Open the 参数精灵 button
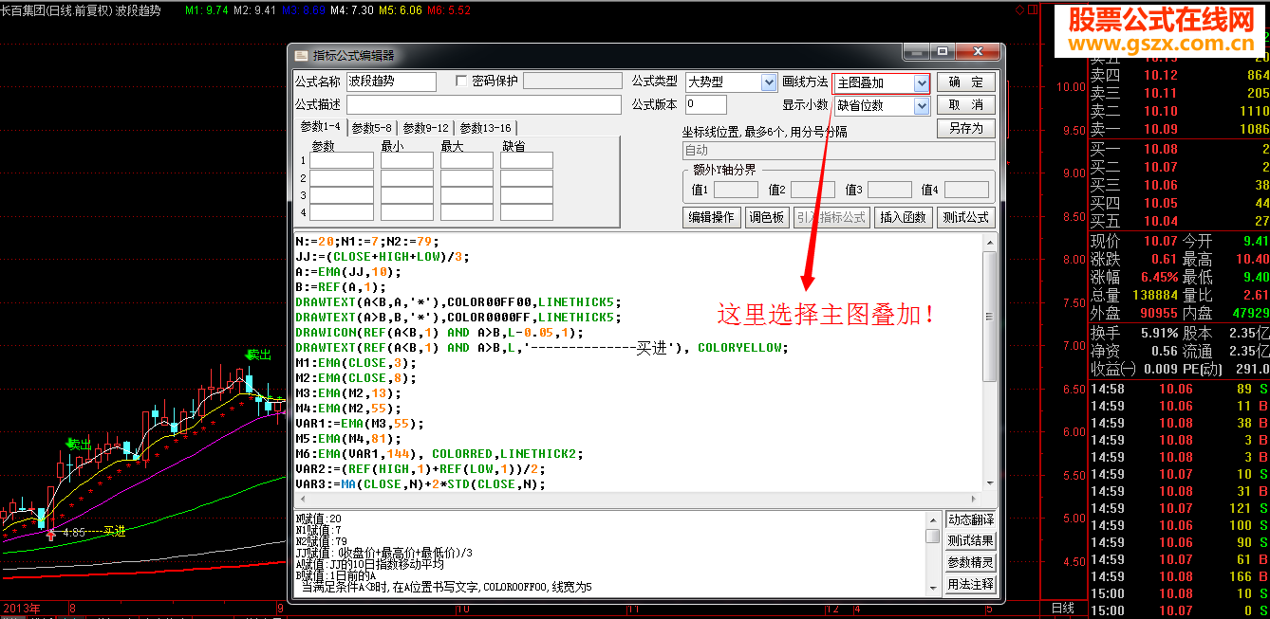 (x=970, y=563)
